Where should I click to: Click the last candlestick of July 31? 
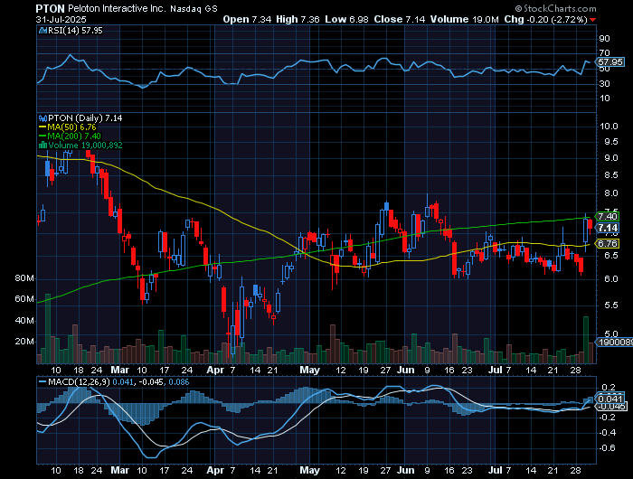click(x=590, y=227)
